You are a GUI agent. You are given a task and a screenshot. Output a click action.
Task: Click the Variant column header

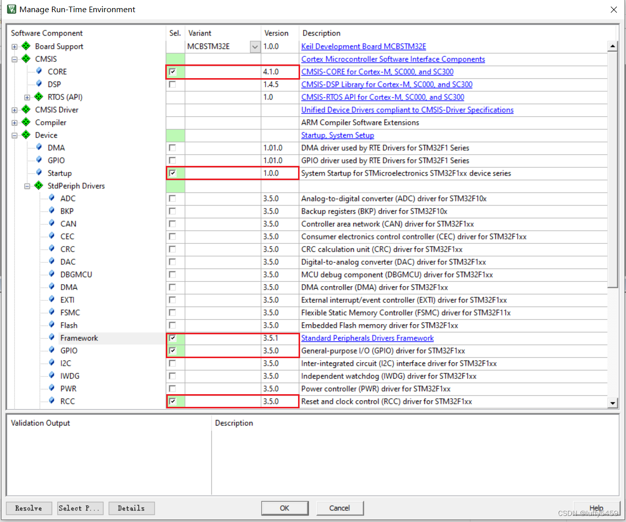(x=200, y=33)
